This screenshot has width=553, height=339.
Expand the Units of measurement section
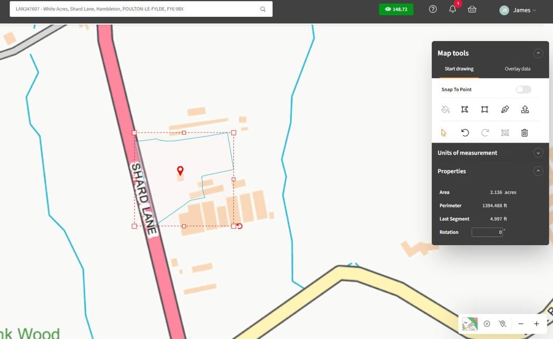click(x=538, y=152)
